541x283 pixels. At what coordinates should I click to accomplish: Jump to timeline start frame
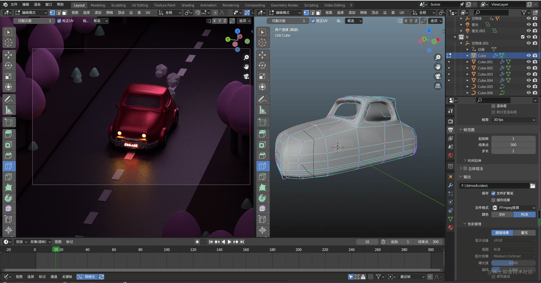[211, 242]
